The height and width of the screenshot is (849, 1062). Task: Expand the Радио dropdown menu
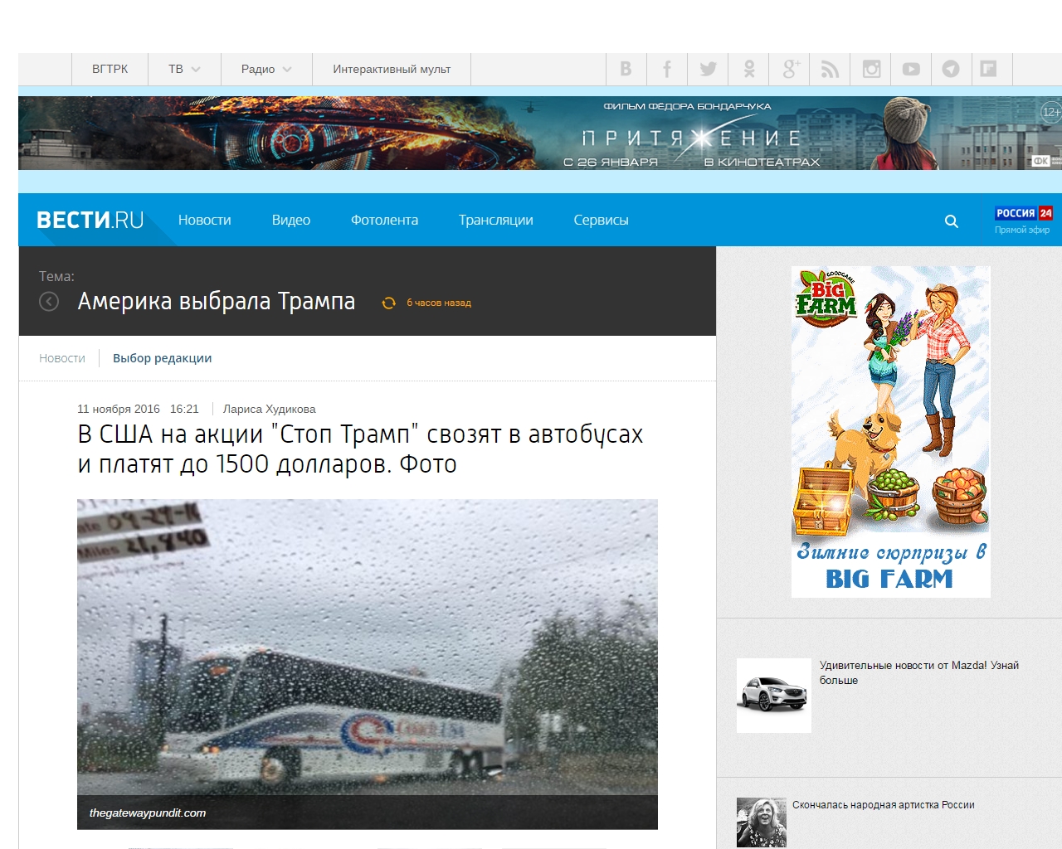266,70
